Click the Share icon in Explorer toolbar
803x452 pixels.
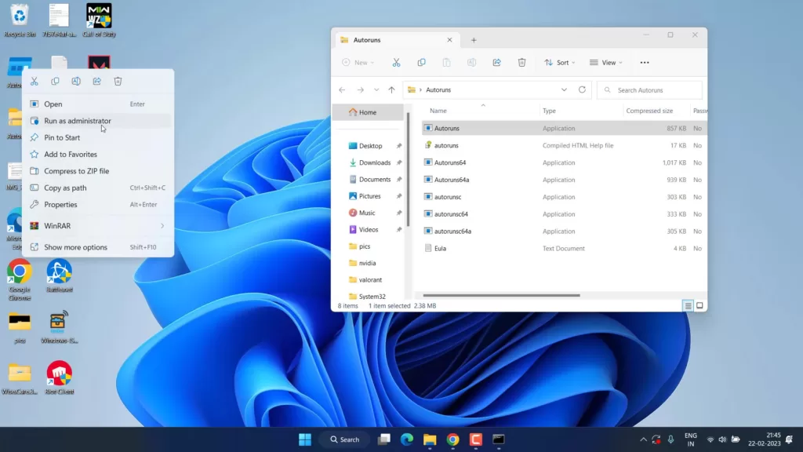point(496,63)
